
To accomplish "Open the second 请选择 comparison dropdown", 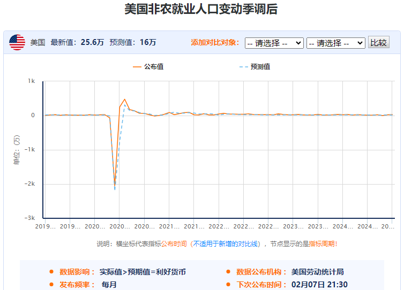I will click(335, 43).
